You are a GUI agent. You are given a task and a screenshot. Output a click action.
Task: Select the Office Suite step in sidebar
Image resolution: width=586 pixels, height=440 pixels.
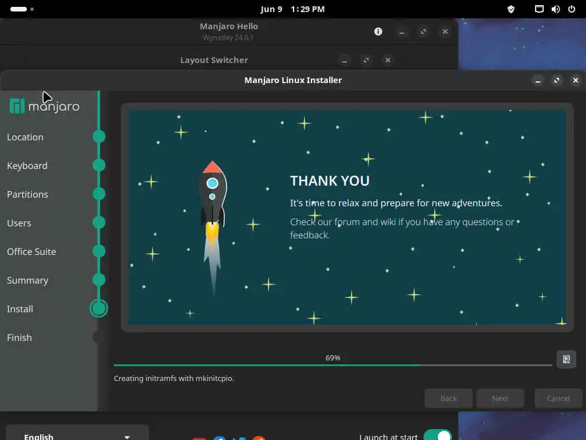click(31, 252)
